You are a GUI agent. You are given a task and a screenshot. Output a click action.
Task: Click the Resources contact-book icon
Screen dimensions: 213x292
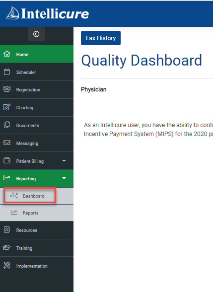(x=7, y=230)
